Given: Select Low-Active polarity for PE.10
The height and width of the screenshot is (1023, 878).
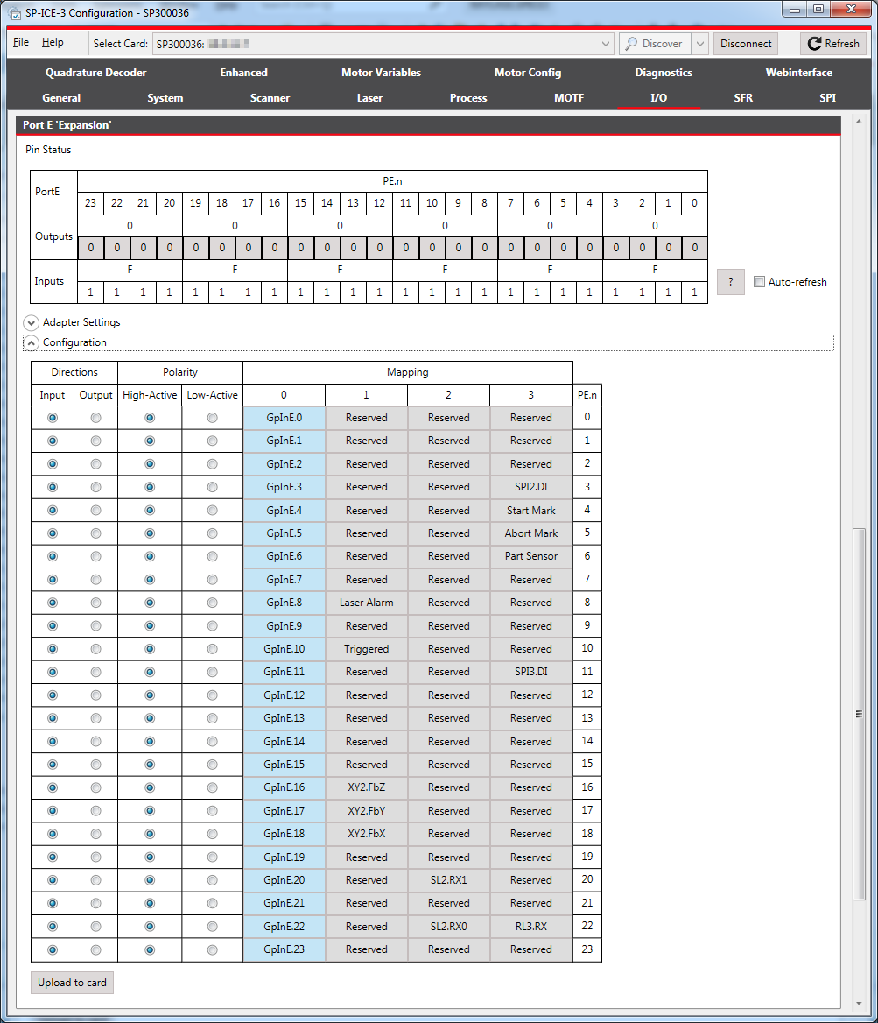Looking at the screenshot, I should coord(212,649).
